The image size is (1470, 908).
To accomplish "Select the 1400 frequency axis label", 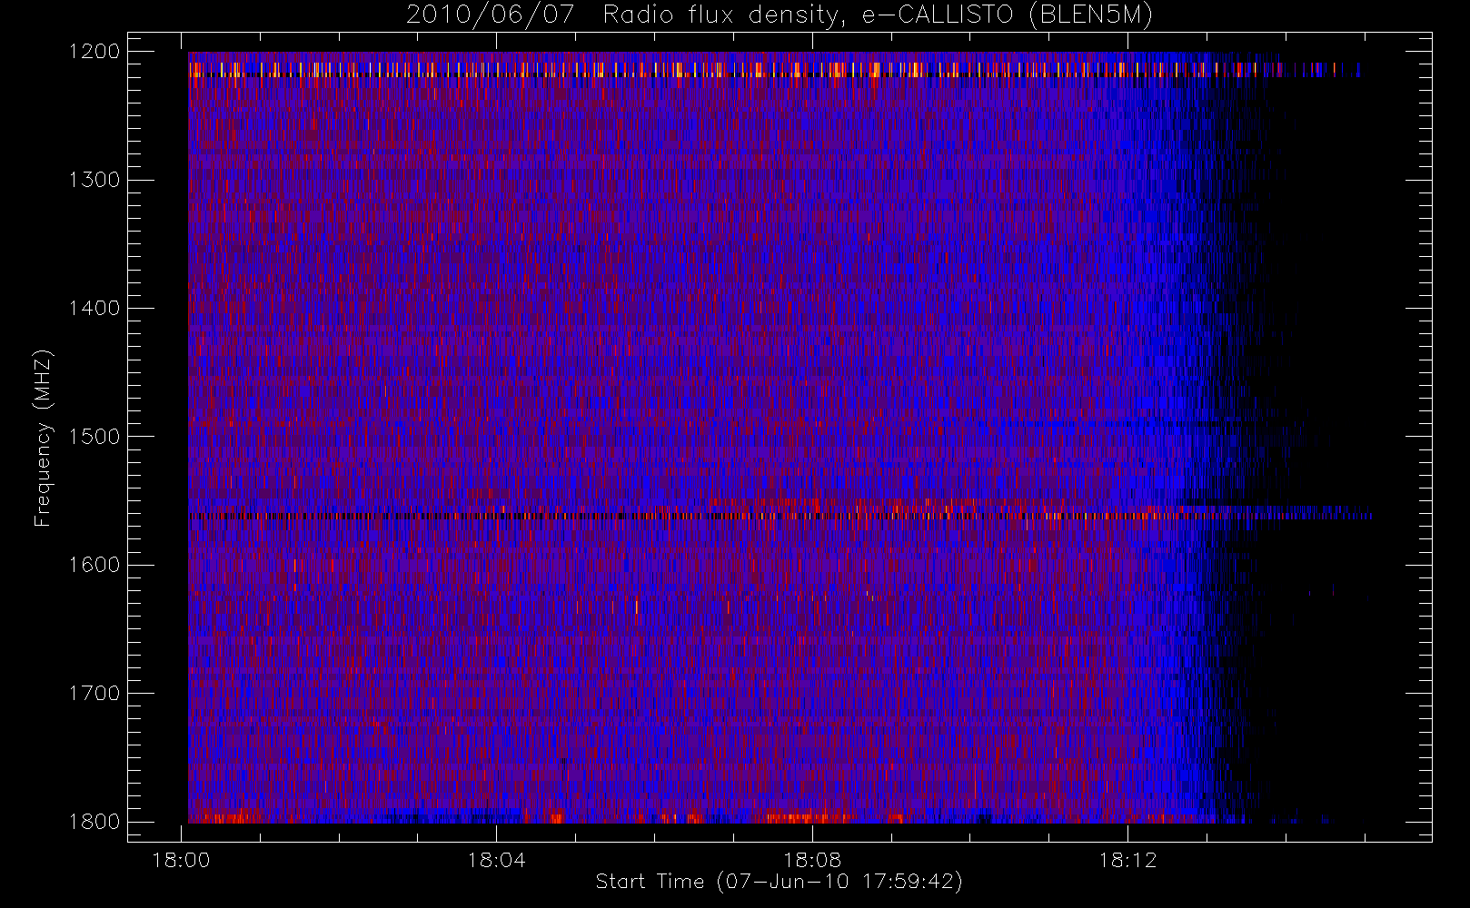I will tap(94, 308).
